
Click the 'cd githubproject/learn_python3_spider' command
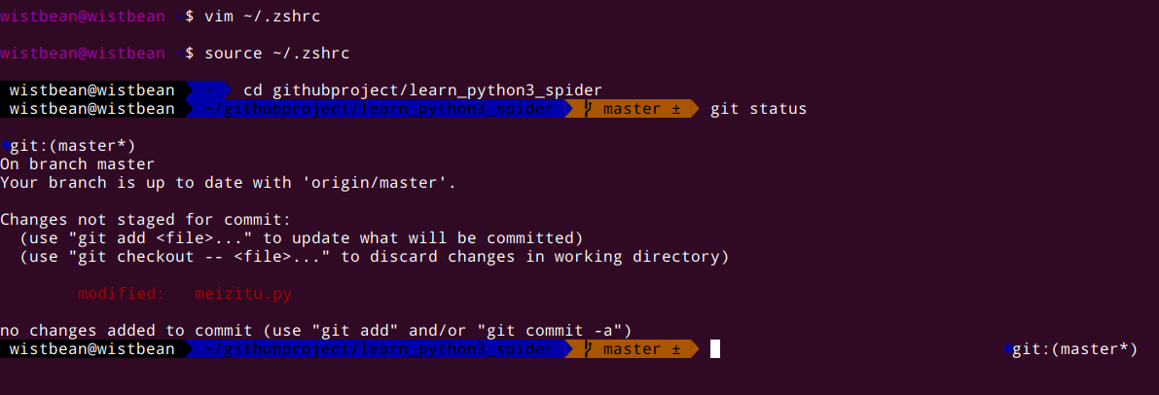pos(422,90)
